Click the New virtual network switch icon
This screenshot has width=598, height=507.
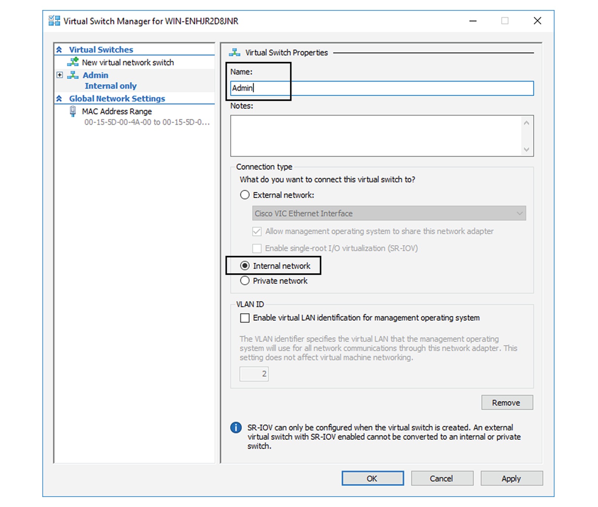click(73, 62)
